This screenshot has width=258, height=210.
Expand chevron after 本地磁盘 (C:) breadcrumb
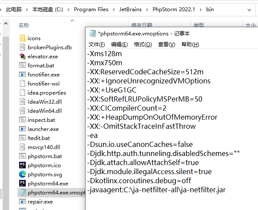[x=68, y=10]
